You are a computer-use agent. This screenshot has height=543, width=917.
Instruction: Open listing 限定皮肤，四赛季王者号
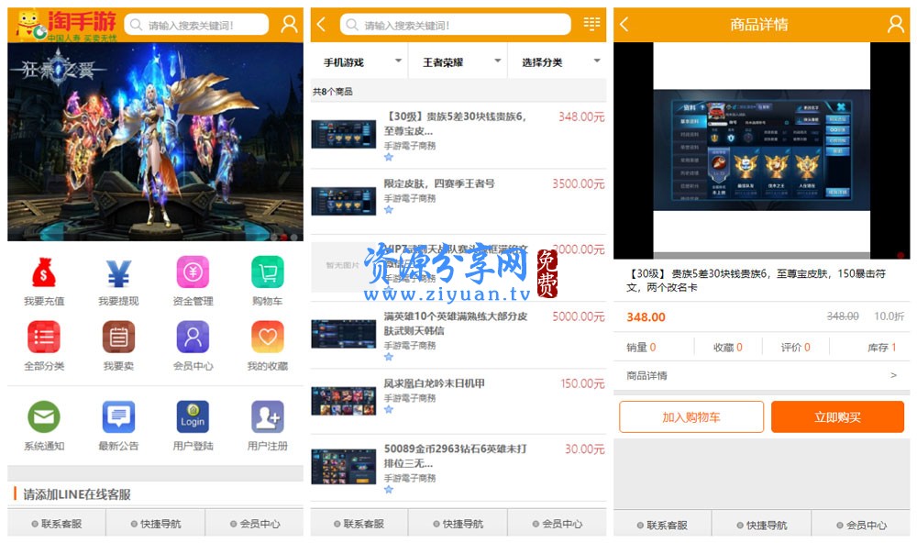[x=439, y=183]
